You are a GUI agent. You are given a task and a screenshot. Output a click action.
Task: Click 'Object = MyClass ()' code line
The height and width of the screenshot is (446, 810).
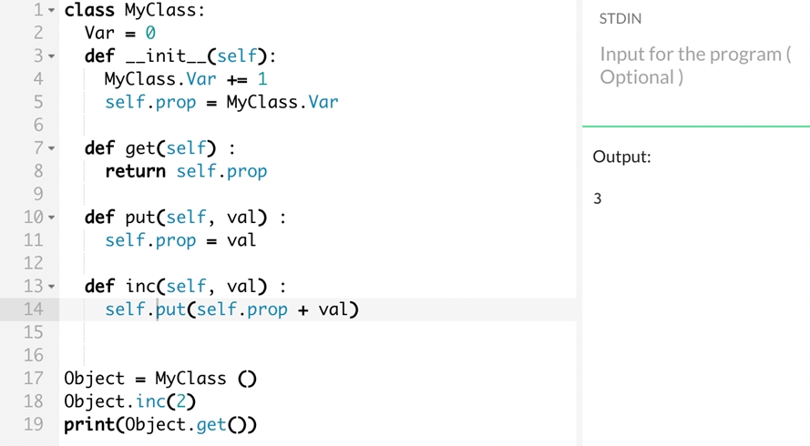pos(160,379)
